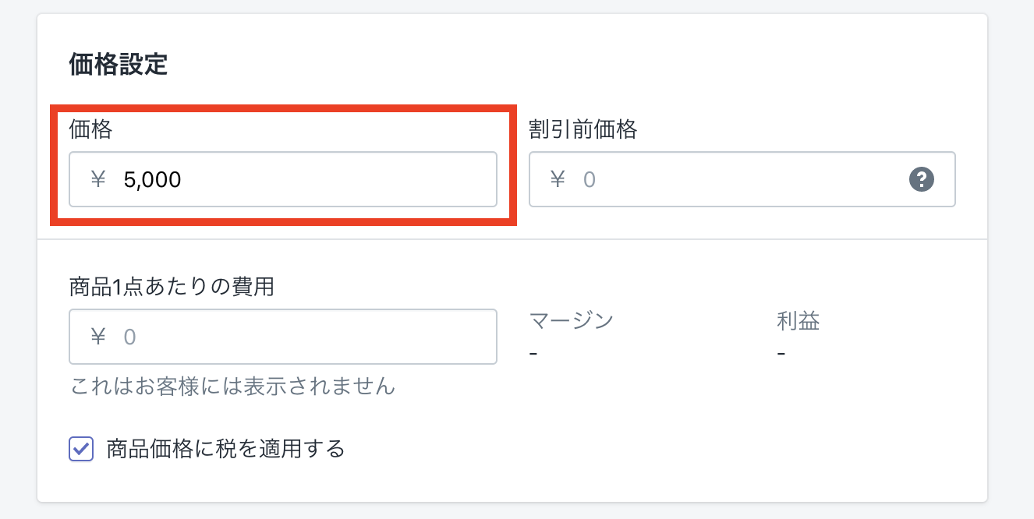Toggle the 商品価格に税を適用する checkbox
1034x519 pixels.
81,449
